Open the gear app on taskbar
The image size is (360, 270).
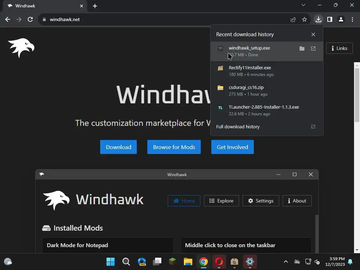[x=250, y=262]
